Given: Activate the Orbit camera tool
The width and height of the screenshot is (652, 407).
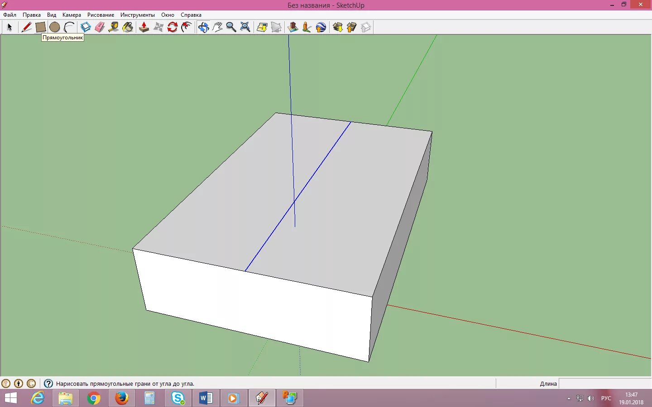Looking at the screenshot, I should pyautogui.click(x=203, y=27).
